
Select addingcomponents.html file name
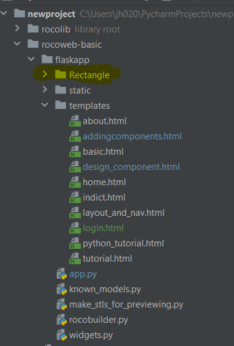coord(132,136)
